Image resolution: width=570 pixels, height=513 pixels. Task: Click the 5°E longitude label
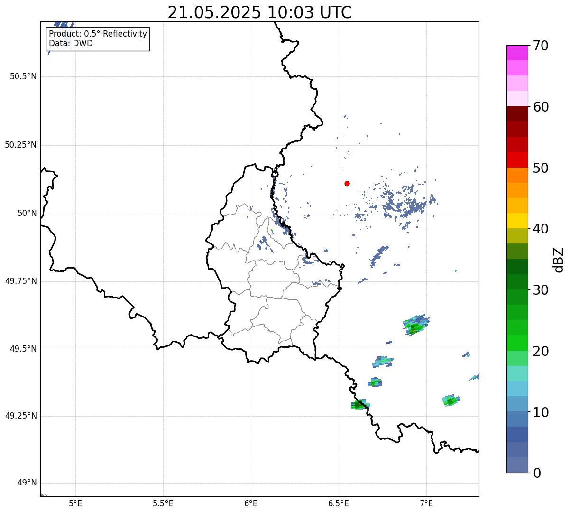(75, 503)
